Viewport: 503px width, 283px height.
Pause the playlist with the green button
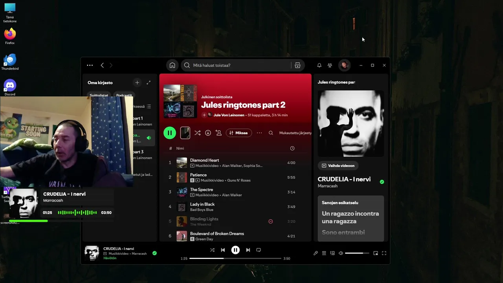(170, 133)
